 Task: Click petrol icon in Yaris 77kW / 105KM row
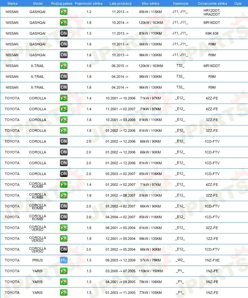pyautogui.click(x=63, y=293)
